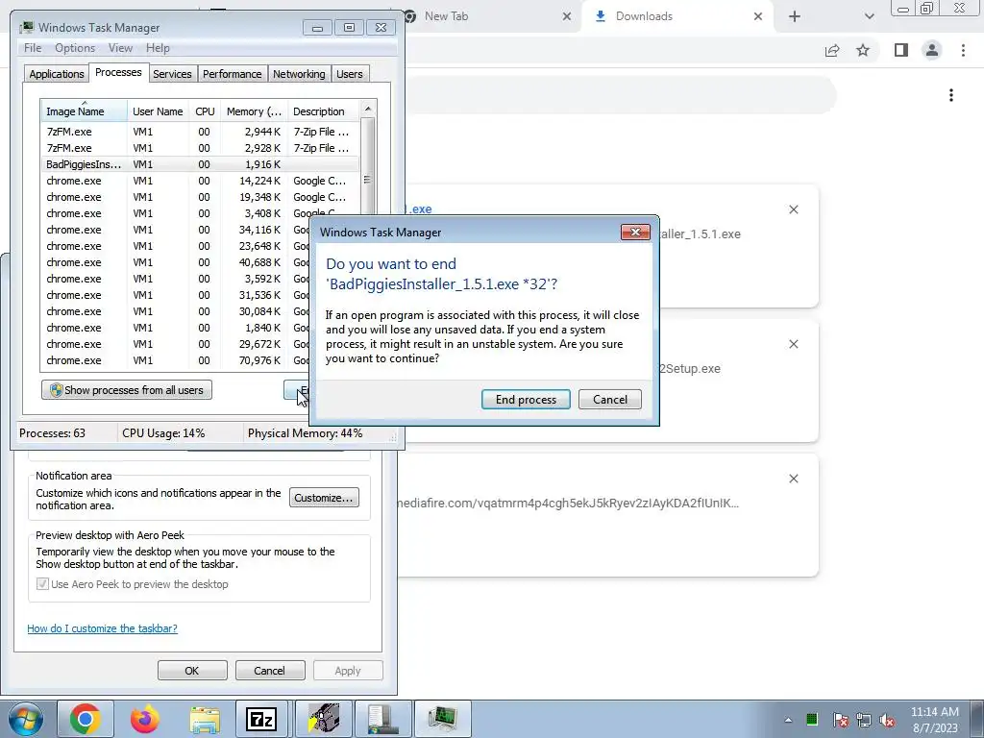Click Cancel in the Taskbar properties dialog
984x738 pixels.
269,670
